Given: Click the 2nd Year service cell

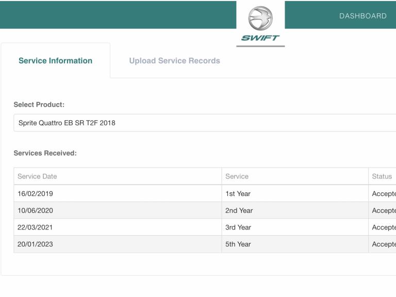Looking at the screenshot, I should point(239,210).
